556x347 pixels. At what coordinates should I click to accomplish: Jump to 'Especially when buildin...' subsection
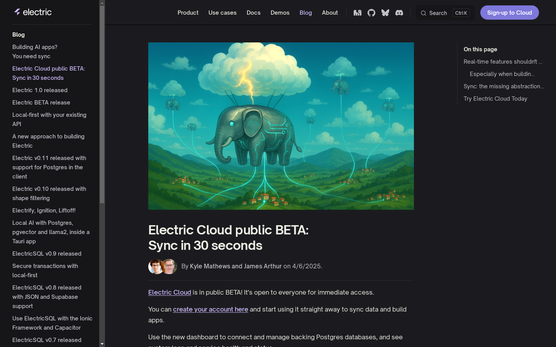502,74
